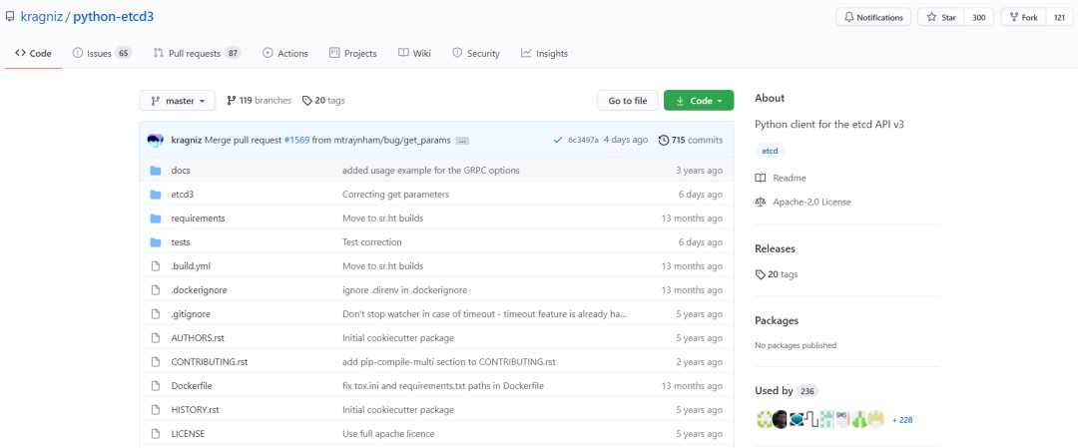Open the CONTRIBUTING.rst file
1078x448 pixels.
click(x=209, y=362)
